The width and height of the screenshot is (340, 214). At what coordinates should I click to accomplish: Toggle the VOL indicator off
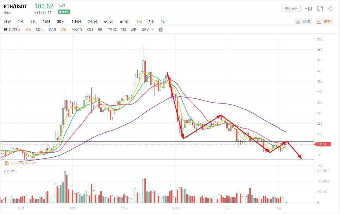pos(64,30)
